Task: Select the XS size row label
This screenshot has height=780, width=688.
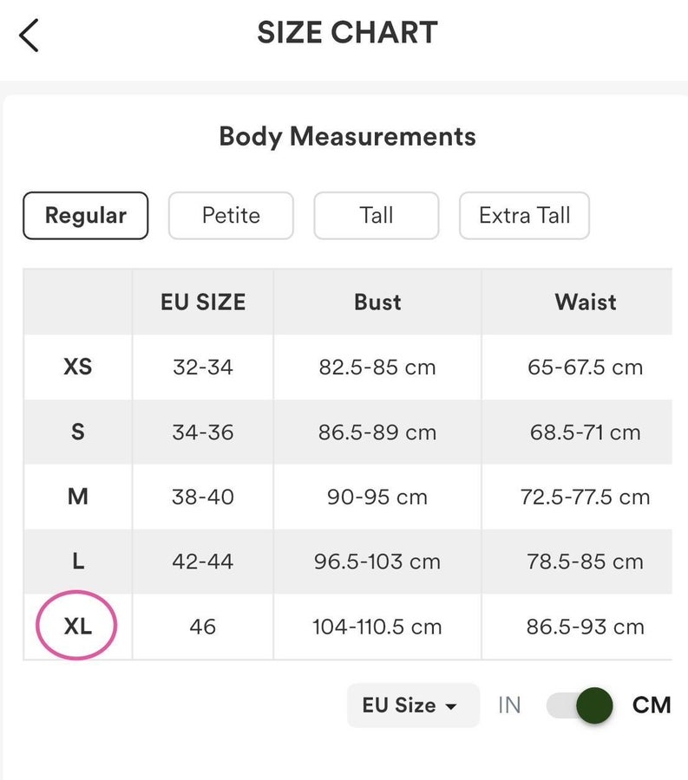Action: pos(78,367)
